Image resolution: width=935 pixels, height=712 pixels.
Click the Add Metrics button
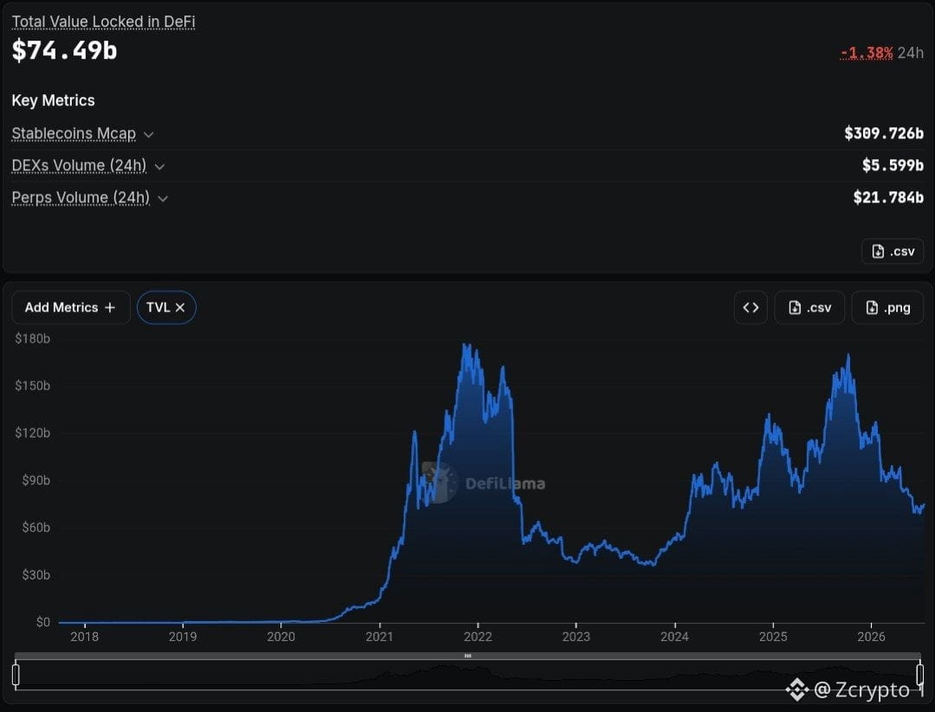point(70,307)
